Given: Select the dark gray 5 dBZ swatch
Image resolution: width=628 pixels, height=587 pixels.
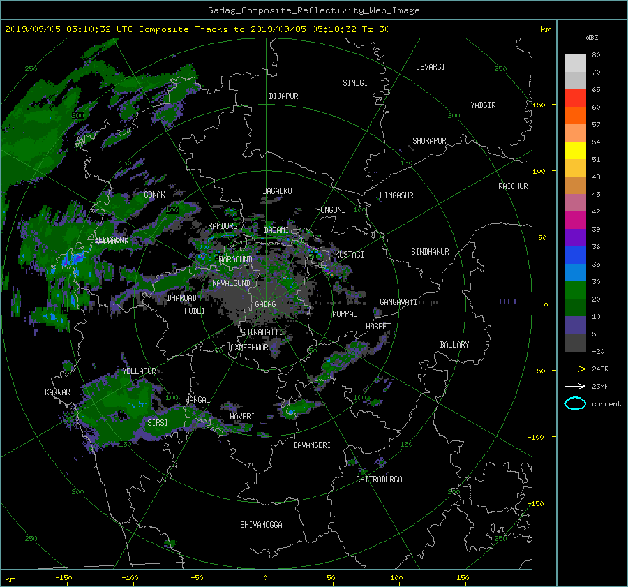Looking at the screenshot, I should (x=575, y=343).
